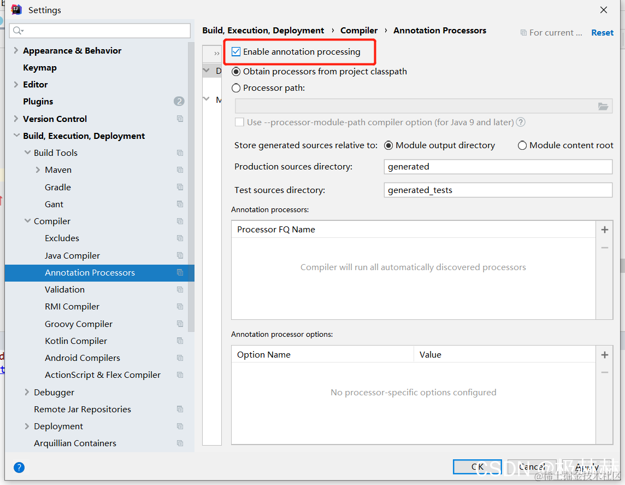625x485 pixels.
Task: Click the project-level icon beside Groovy Compiler
Action: coord(180,324)
